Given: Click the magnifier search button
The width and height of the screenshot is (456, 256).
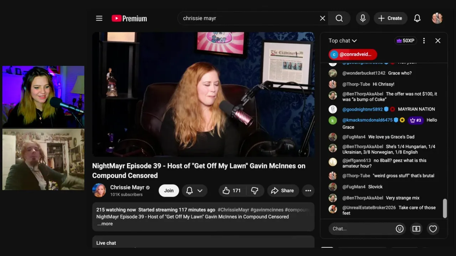Looking at the screenshot, I should (339, 18).
